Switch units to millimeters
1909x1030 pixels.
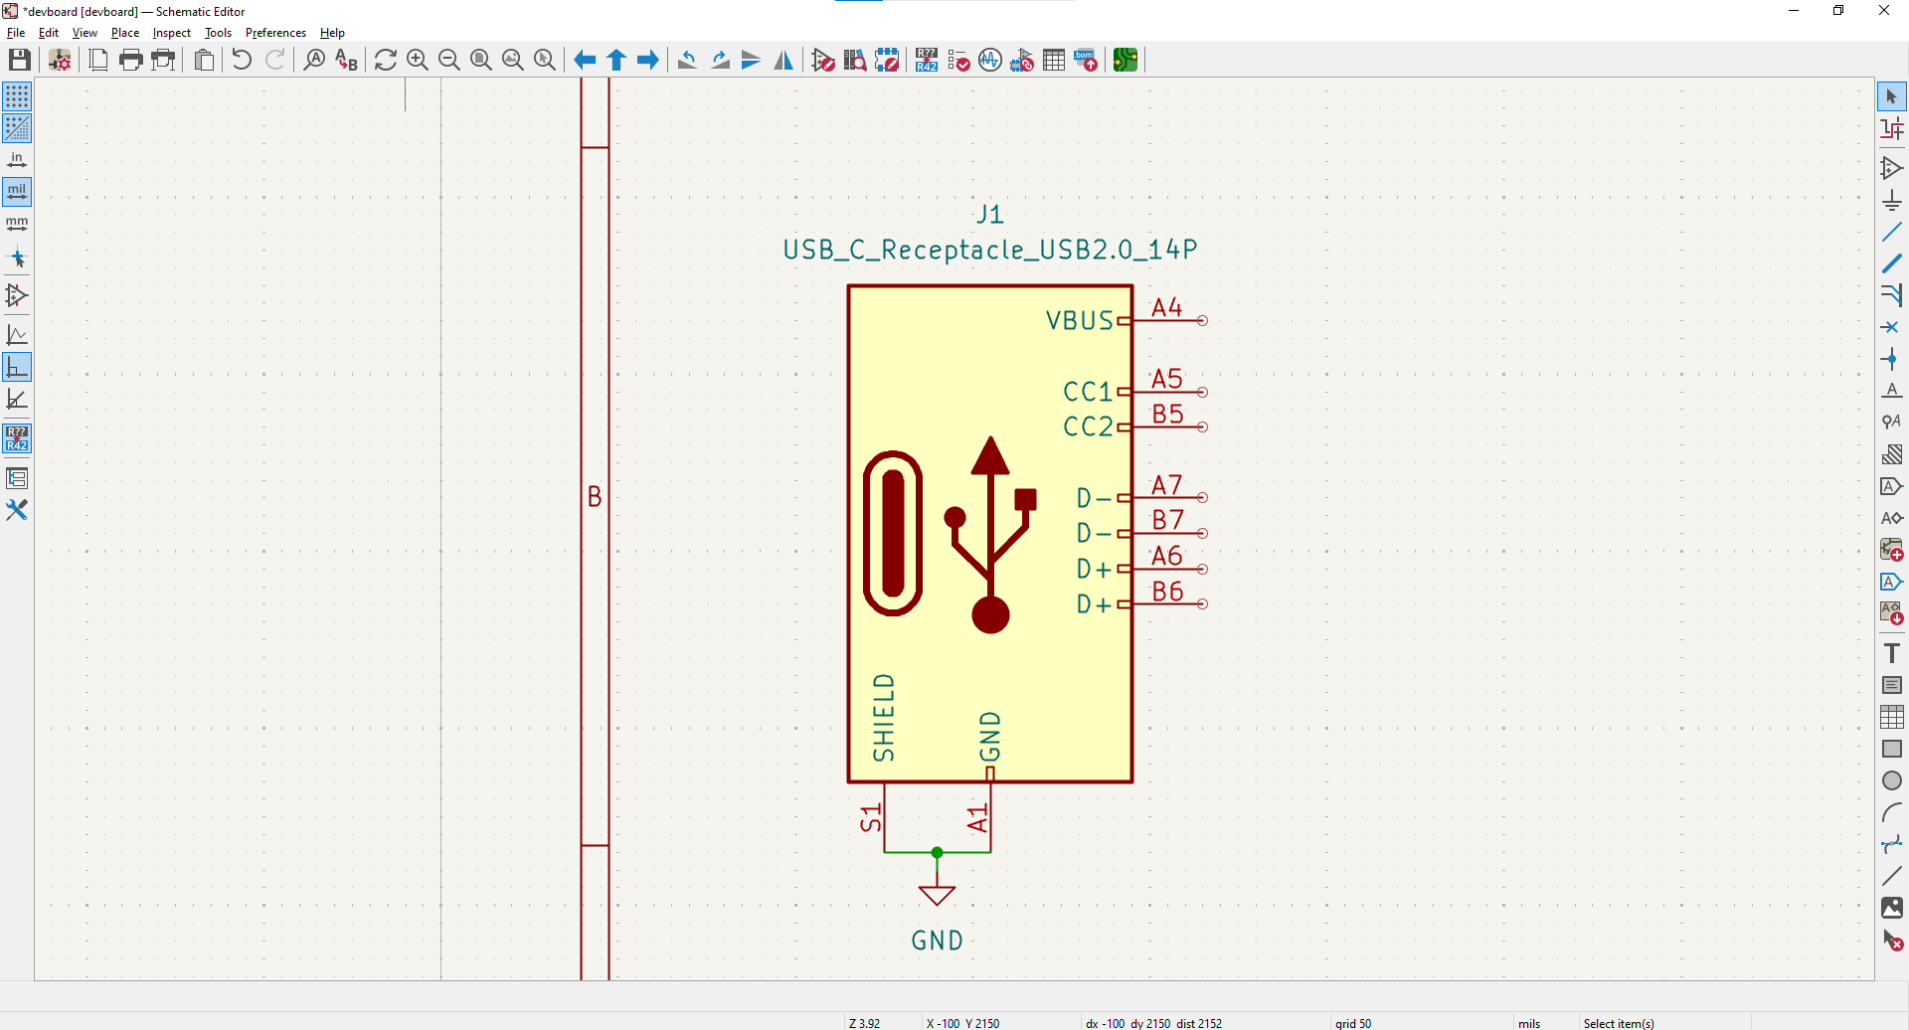click(x=17, y=224)
